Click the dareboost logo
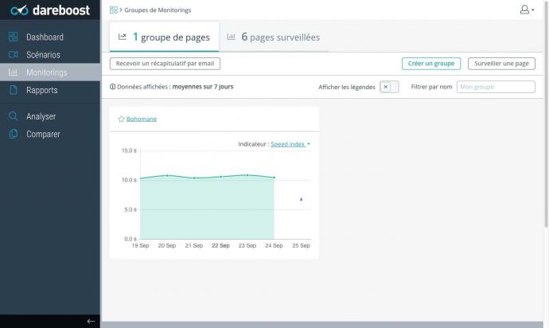549x328 pixels. (49, 10)
